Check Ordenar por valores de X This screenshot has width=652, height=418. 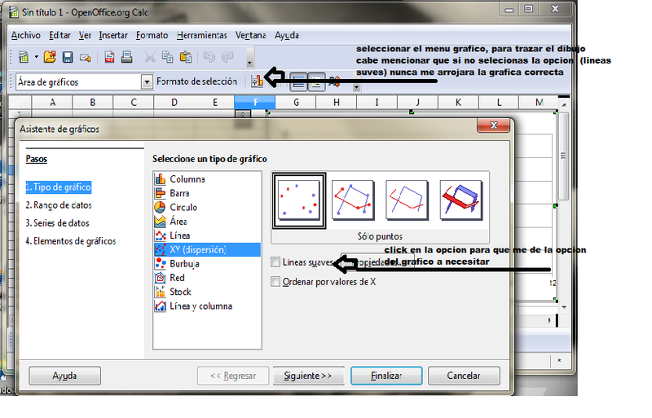coord(275,281)
